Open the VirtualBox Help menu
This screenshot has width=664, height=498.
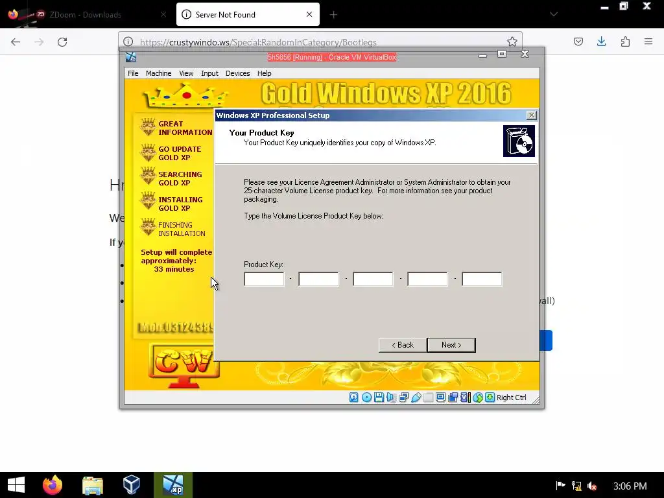pos(265,73)
